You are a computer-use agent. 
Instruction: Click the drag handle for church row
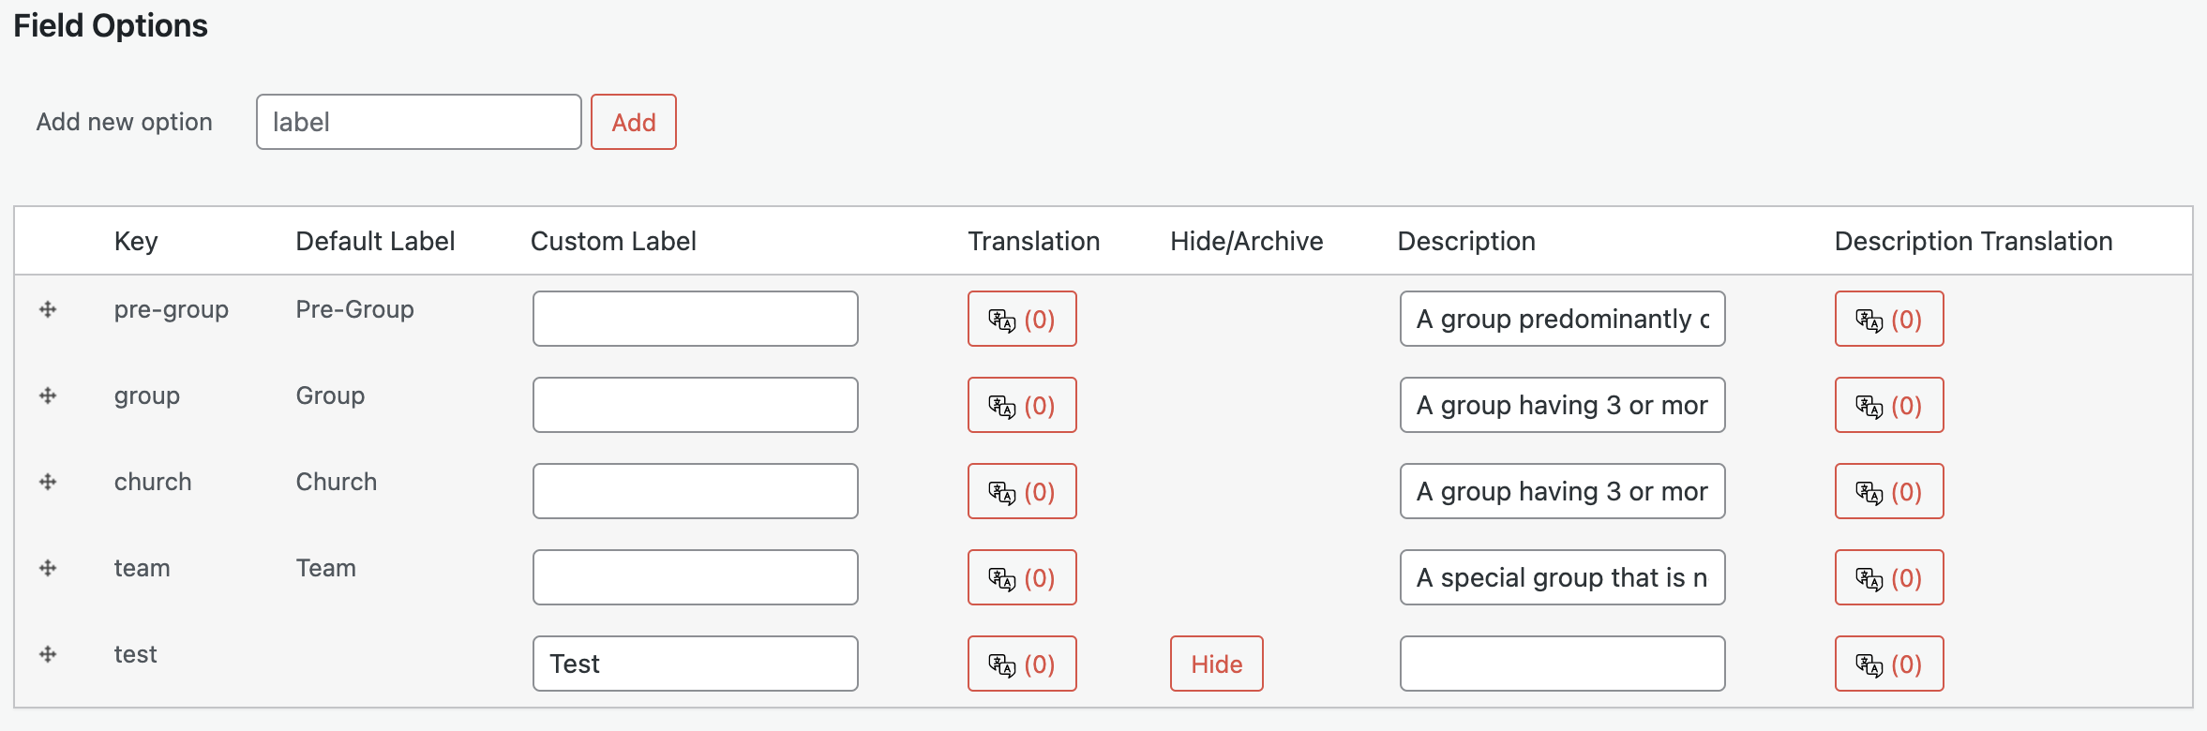[48, 482]
